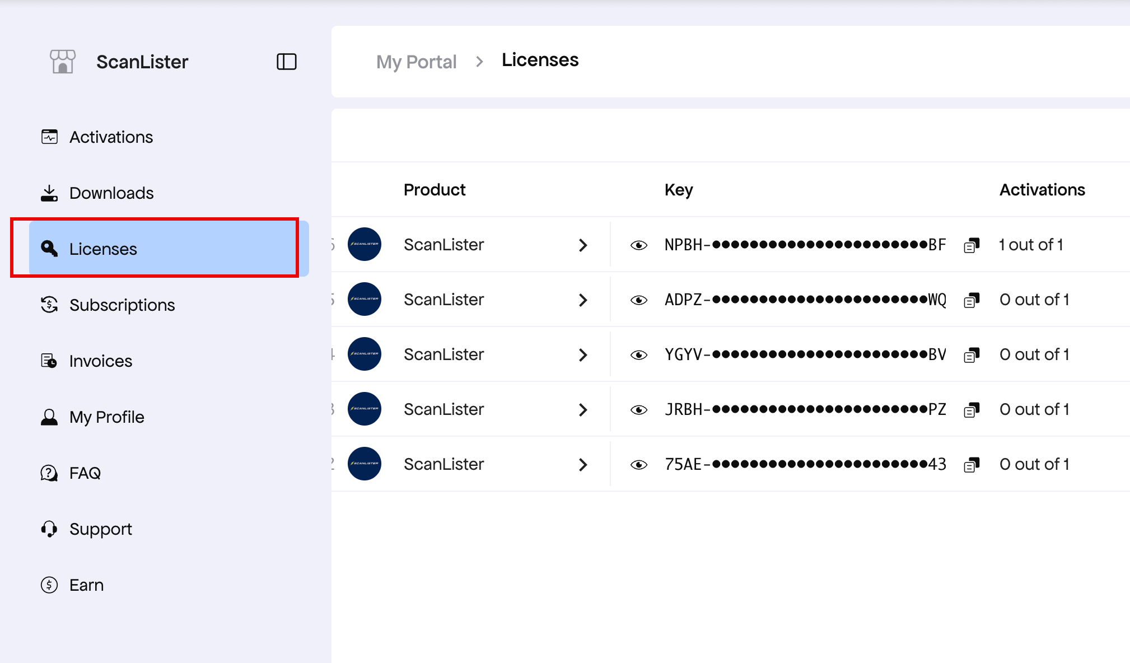Click the masked key starting with 75AE
Viewport: 1130px width, 663px height.
805,464
